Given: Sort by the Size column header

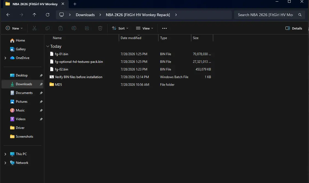Looking at the screenshot, I should coord(195,38).
